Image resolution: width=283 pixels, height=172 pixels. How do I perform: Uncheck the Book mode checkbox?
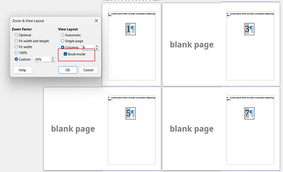click(66, 54)
